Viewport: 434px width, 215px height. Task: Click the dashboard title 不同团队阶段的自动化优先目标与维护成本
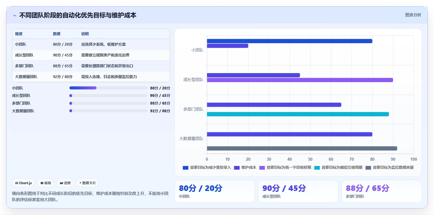click(x=78, y=15)
